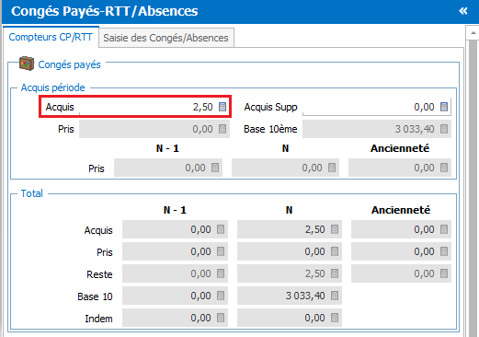Screen dimensions: 479x337
Task: Switch to Saisie des Congés/Absences tab
Action: (x=166, y=38)
